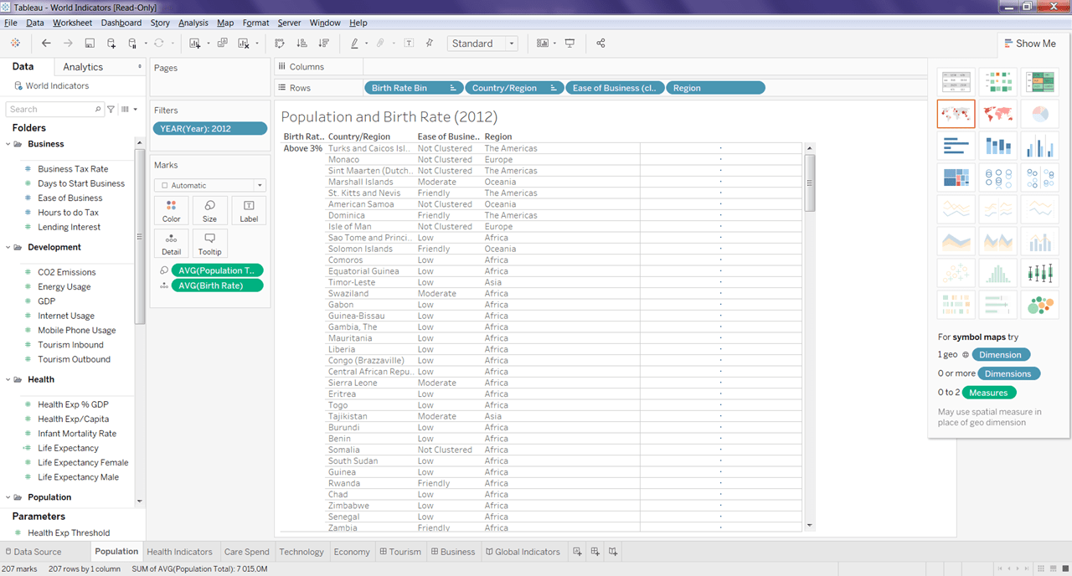Click the Search field in Data pane
The image size is (1072, 576).
tap(54, 109)
